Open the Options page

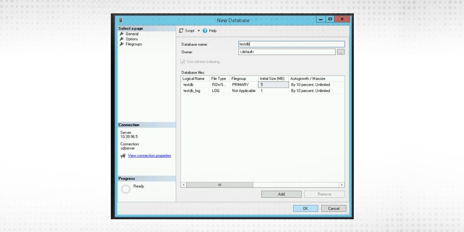click(132, 39)
